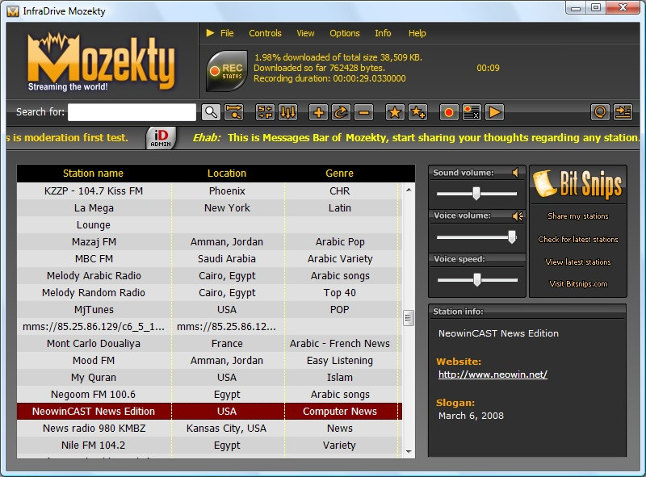646x477 pixels.
Task: Open the View menu
Action: (x=305, y=33)
